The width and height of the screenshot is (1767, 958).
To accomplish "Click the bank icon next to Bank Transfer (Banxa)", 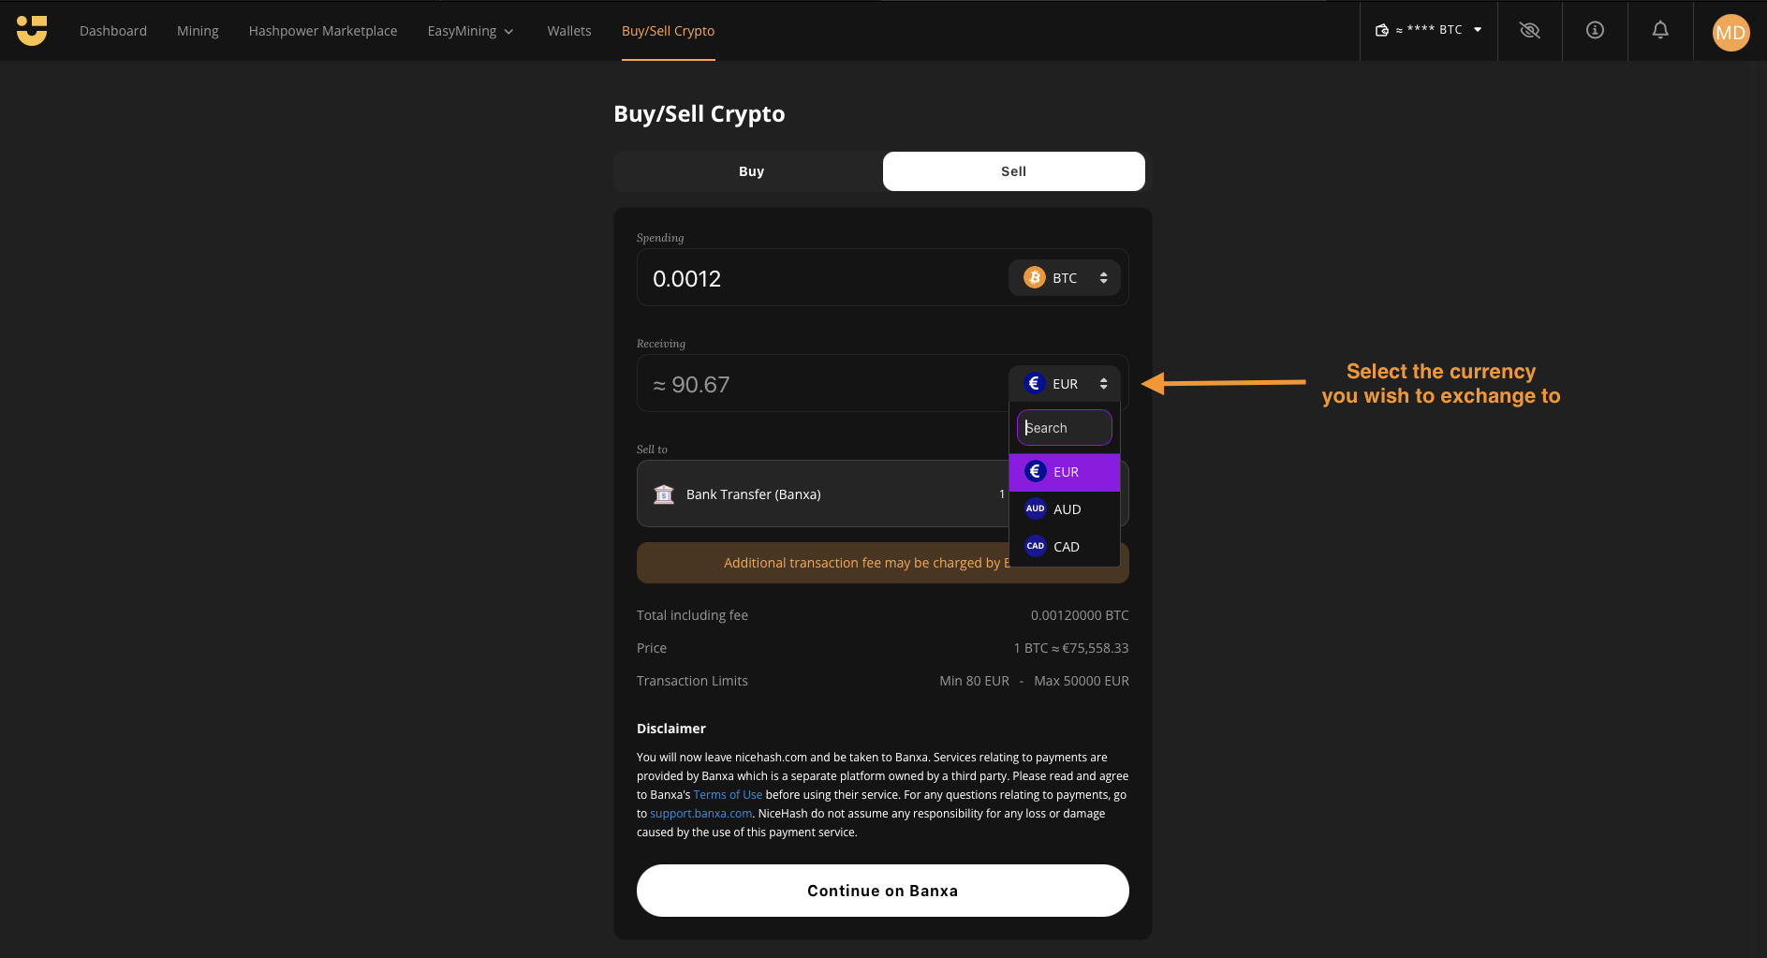I will [x=664, y=494].
